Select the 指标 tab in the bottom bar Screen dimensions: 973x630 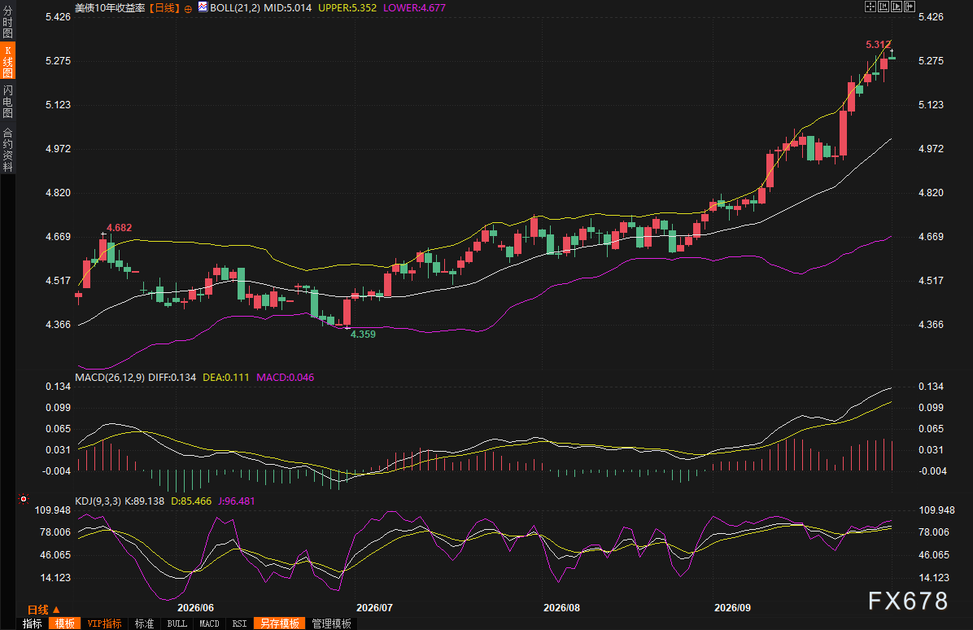point(33,623)
